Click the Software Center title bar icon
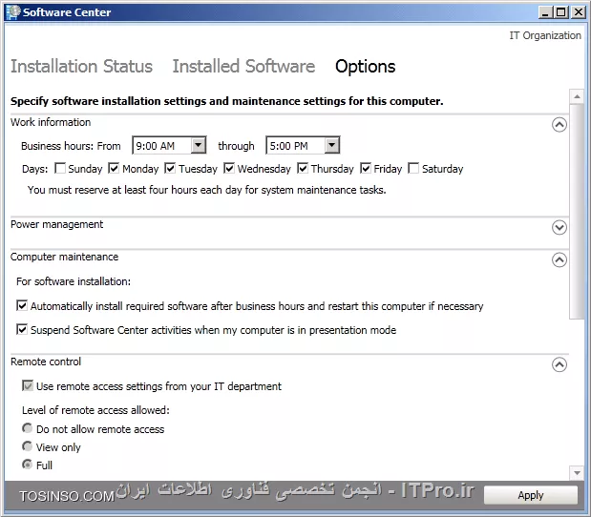Screen dimensions: 591x517 12,12
